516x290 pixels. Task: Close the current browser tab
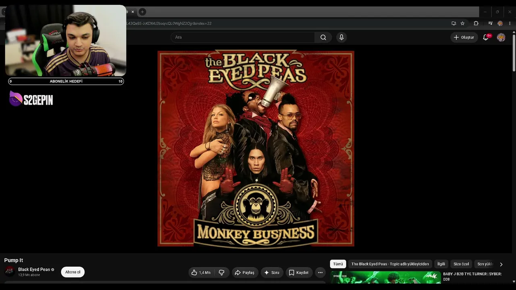click(x=133, y=12)
